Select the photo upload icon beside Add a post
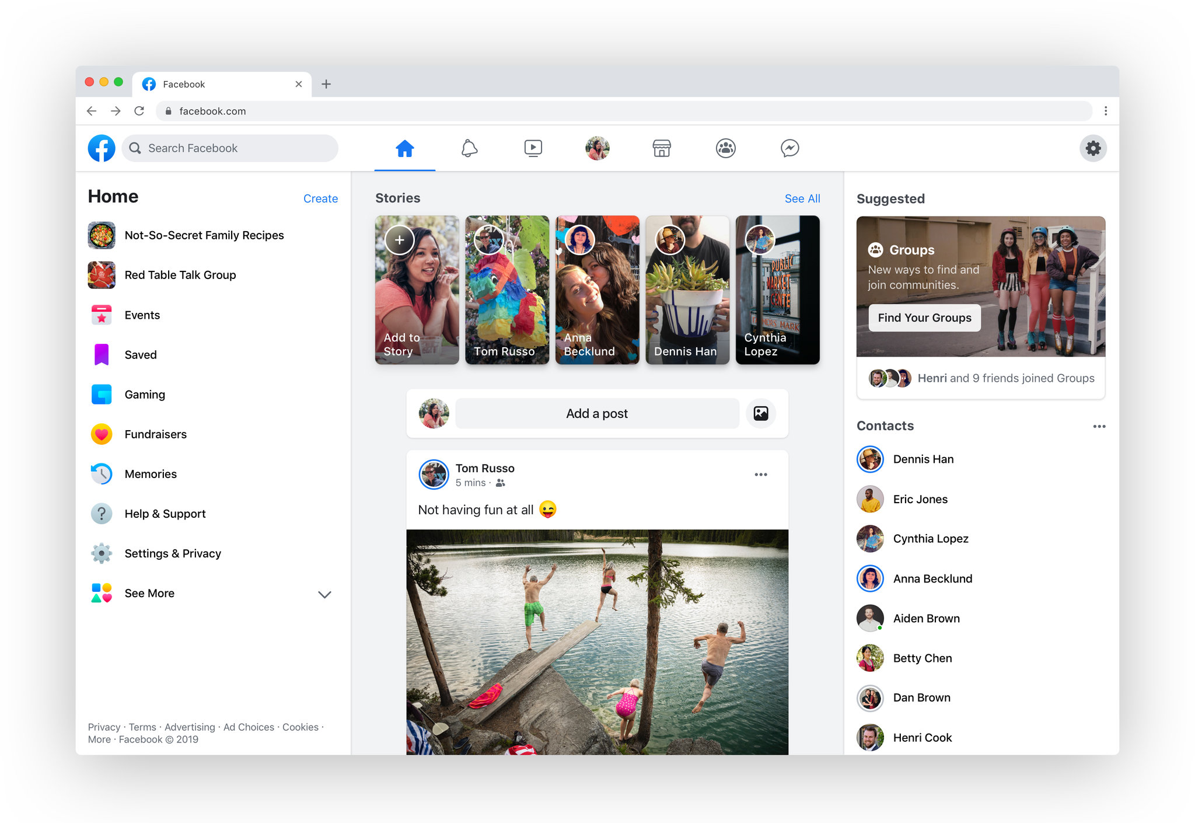 [760, 413]
